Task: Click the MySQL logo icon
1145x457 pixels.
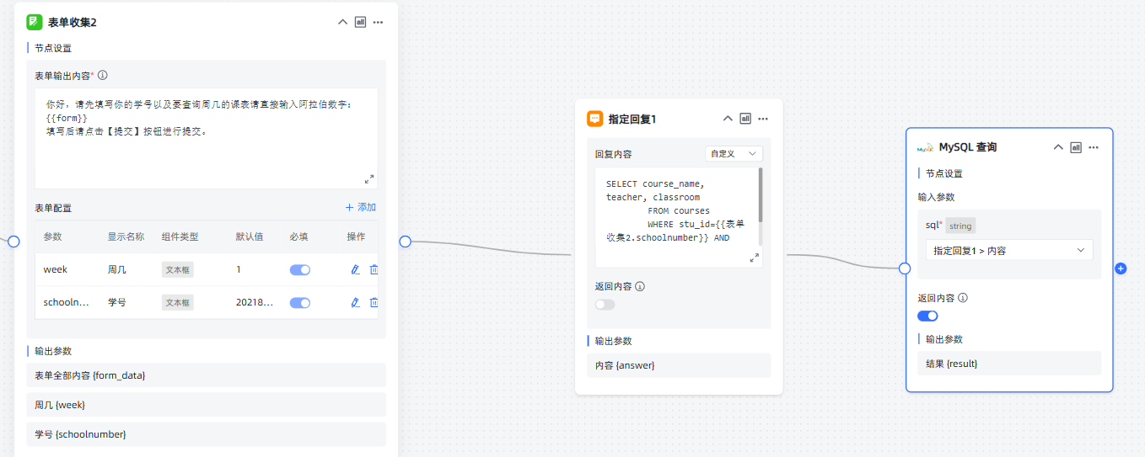Action: pos(926,147)
